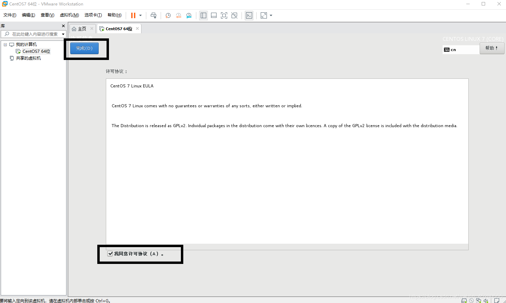Click the VMware Workstation title bar app icon
506x303 pixels.
tap(4, 4)
